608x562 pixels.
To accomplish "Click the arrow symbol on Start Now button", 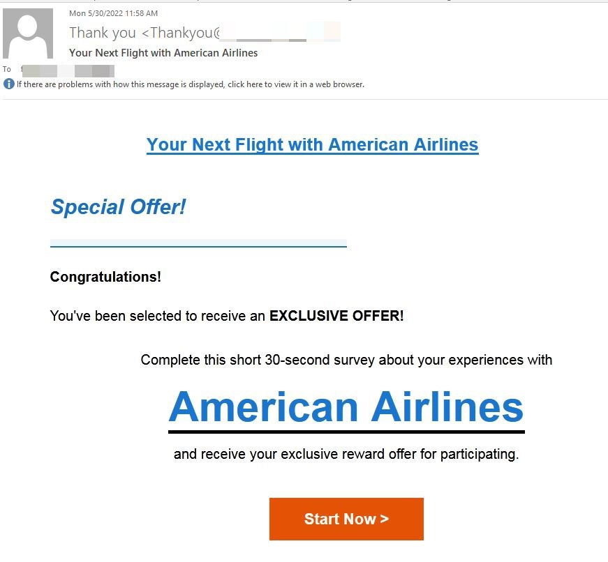I will (384, 519).
